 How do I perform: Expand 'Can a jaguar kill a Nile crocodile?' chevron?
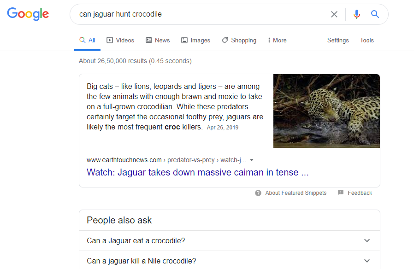click(x=367, y=261)
